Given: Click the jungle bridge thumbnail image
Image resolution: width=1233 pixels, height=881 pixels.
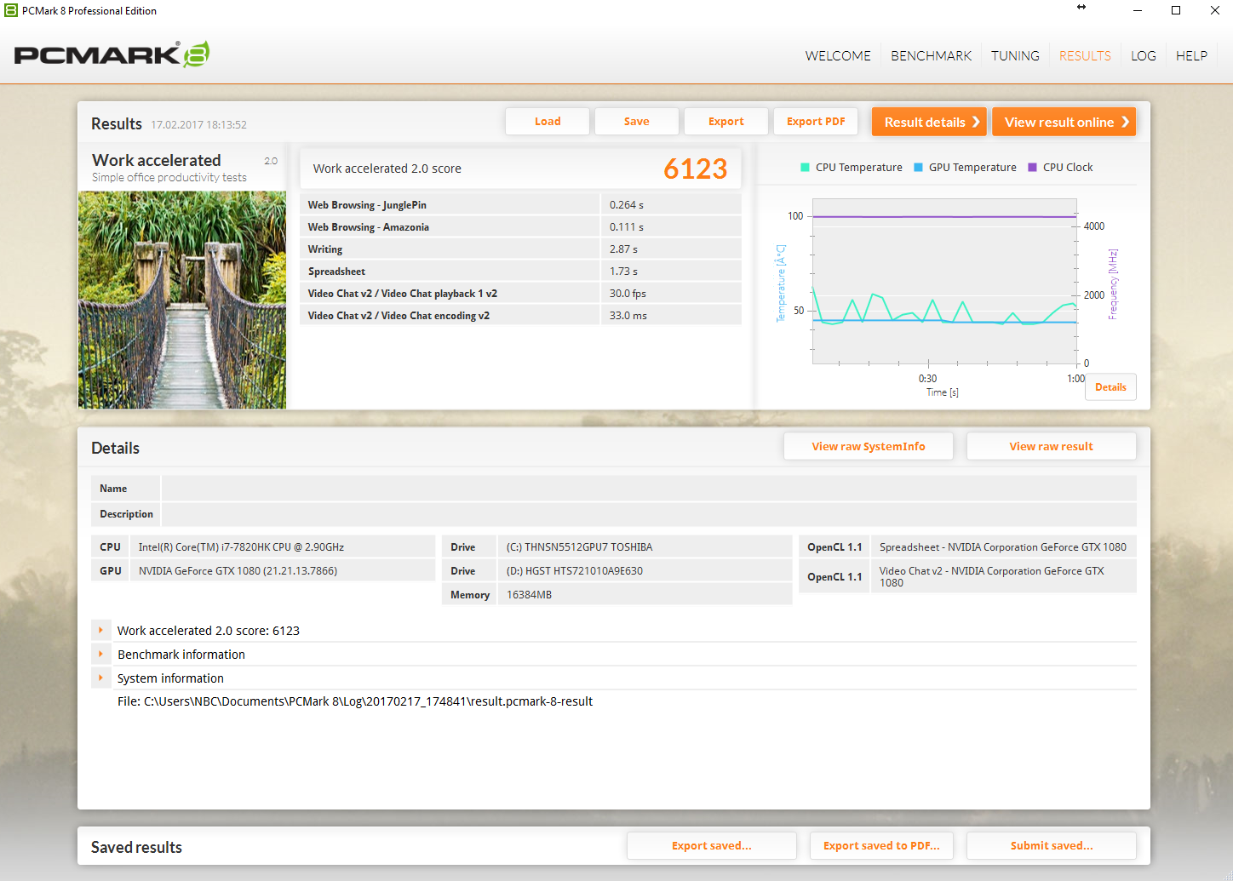Looking at the screenshot, I should tap(182, 300).
